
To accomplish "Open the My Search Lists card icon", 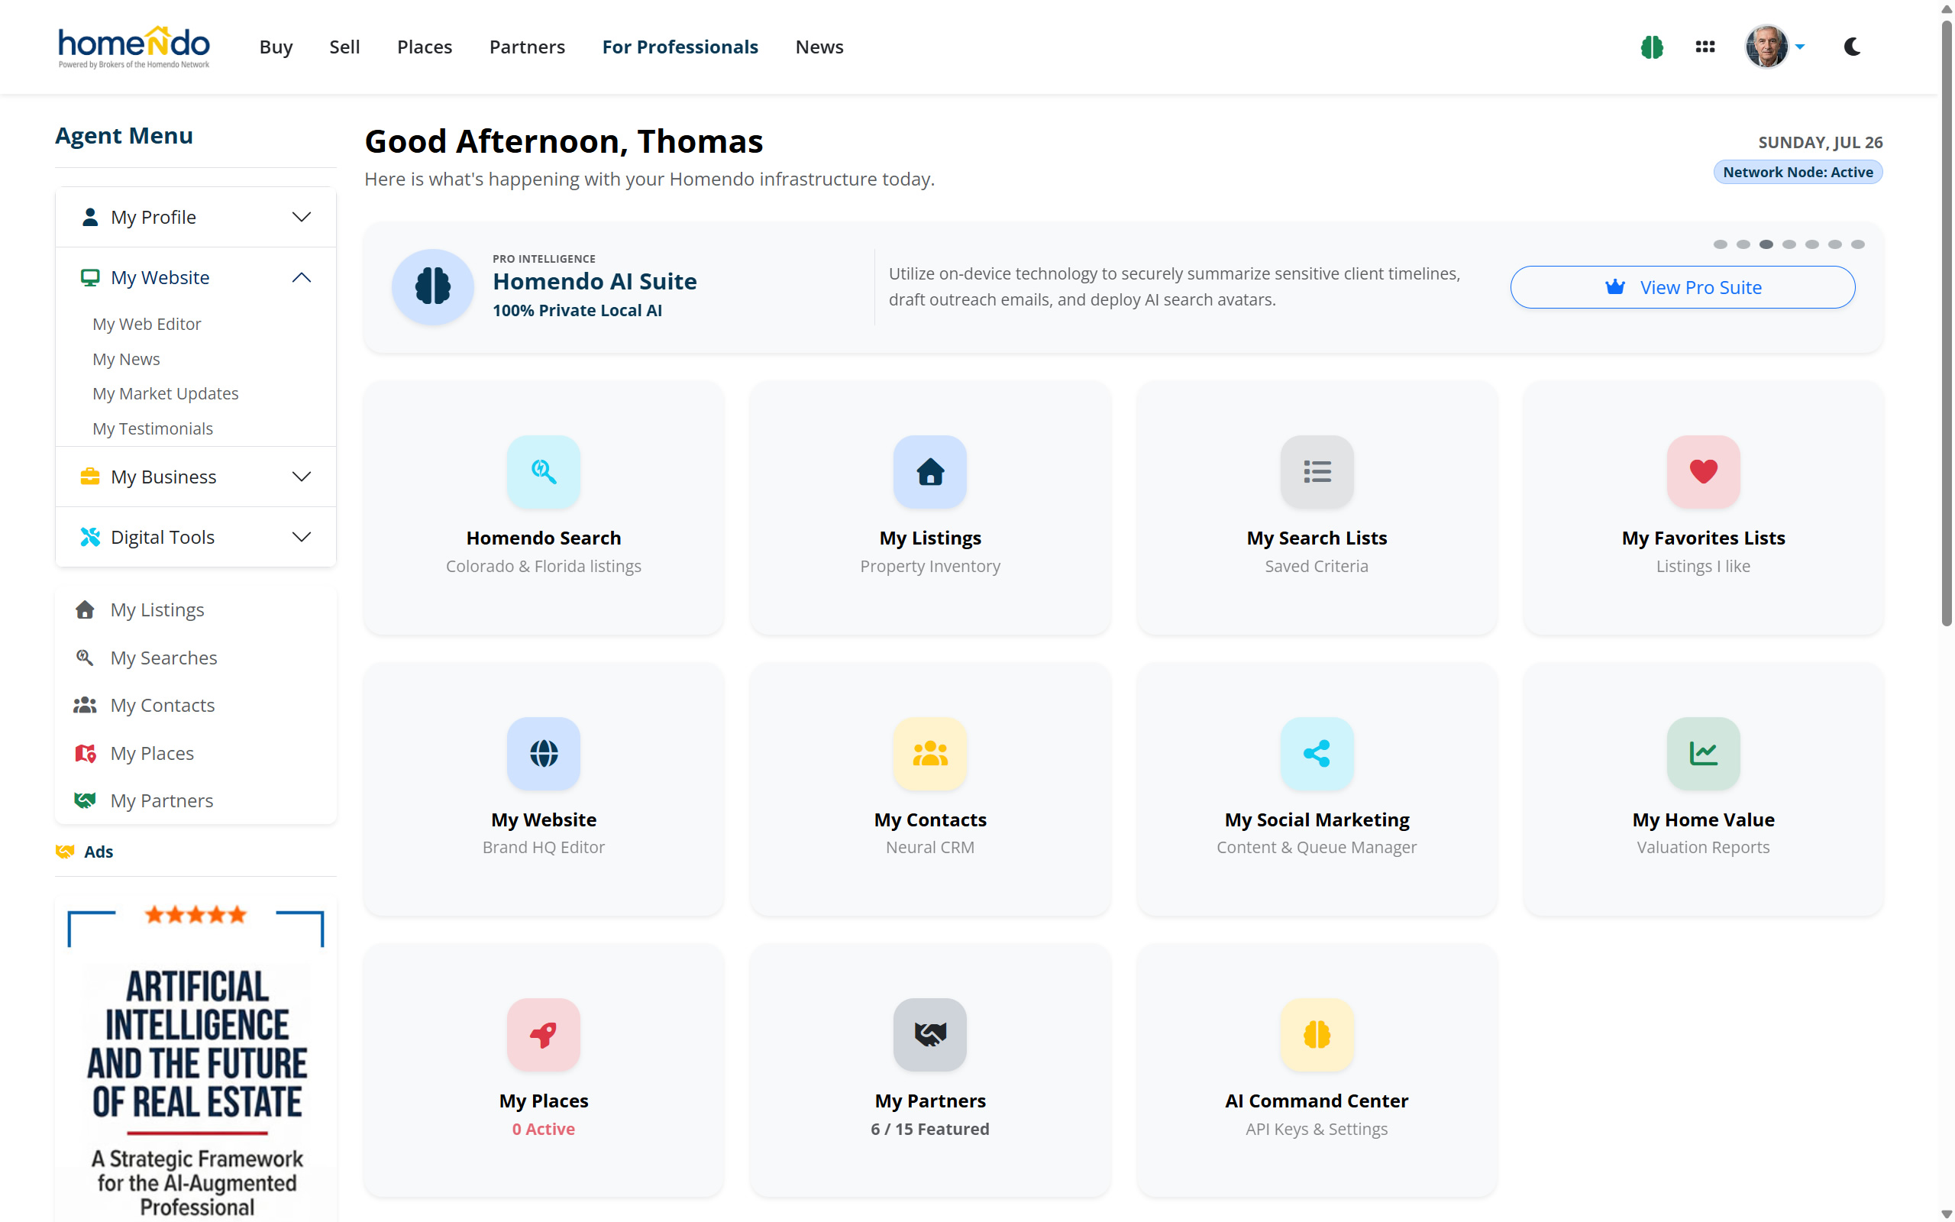I will pos(1317,471).
